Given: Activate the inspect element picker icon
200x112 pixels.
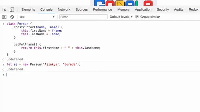Looking at the screenshot, I should pos(4,10).
